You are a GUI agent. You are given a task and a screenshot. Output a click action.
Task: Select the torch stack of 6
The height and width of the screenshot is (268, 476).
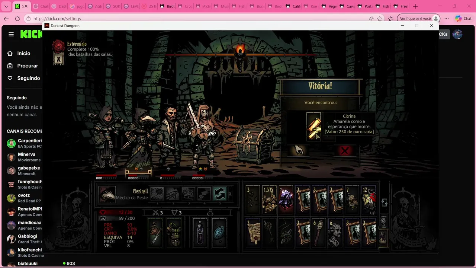coord(319,233)
